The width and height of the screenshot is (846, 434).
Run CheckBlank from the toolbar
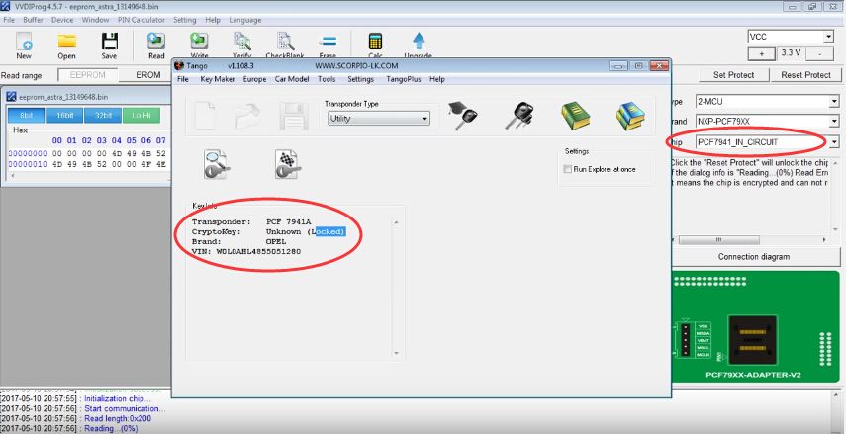click(285, 42)
